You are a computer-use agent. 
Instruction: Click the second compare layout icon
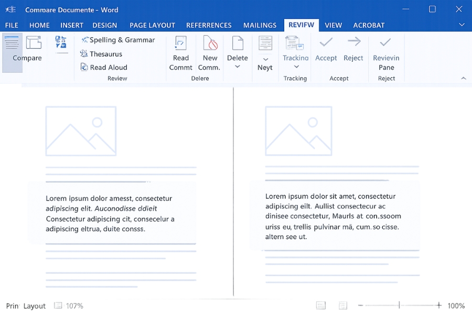pyautogui.click(x=34, y=43)
